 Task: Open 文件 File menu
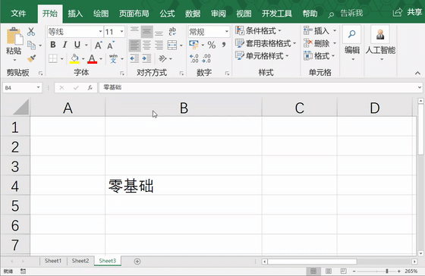tap(18, 14)
